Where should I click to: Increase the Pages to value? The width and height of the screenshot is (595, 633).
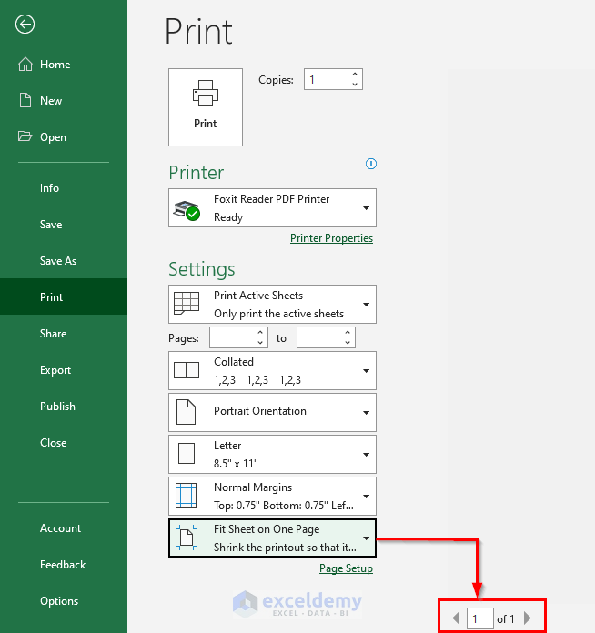click(x=348, y=332)
